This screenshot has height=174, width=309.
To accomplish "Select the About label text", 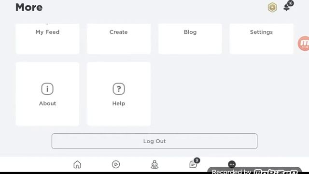I will 47,103.
